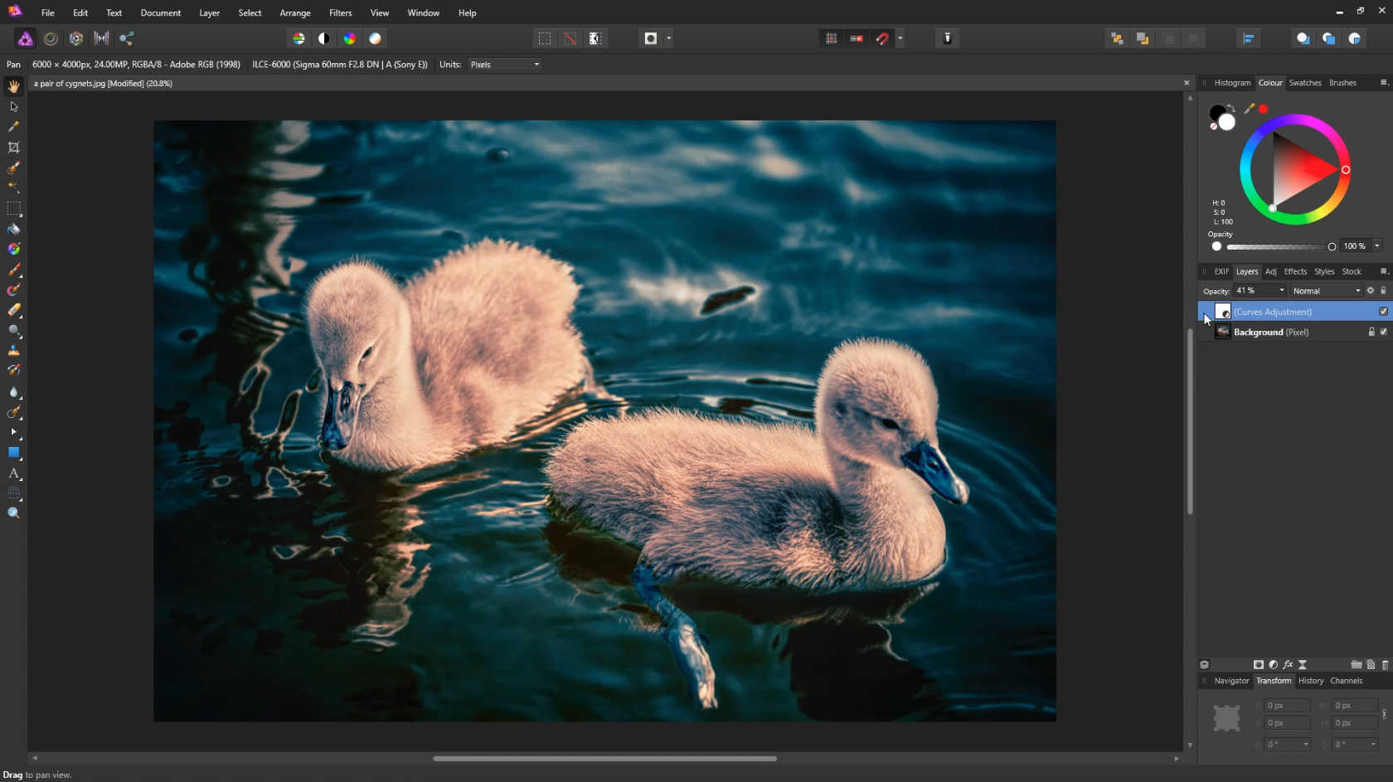Expand the Normal blend mode dropdown
The image size is (1393, 782).
[1327, 291]
